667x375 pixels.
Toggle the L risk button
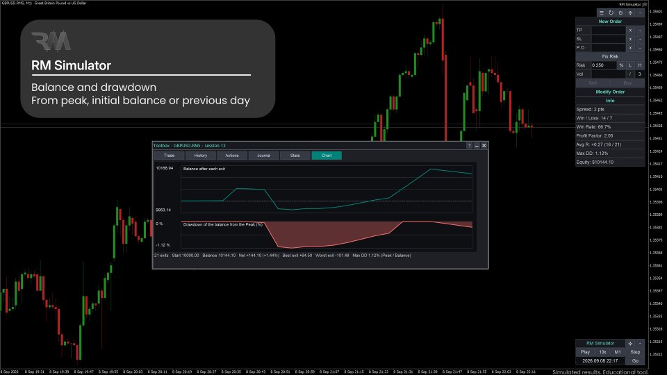[x=630, y=65]
